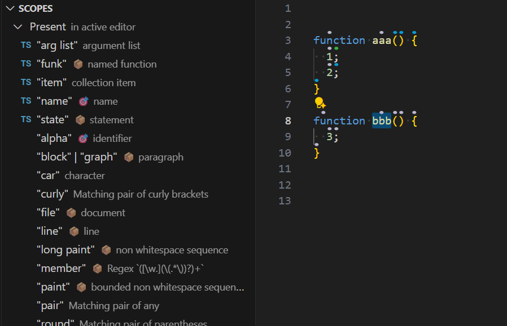The height and width of the screenshot is (326, 507).
Task: Select the "member" Regex scope entry
Action: 61,268
